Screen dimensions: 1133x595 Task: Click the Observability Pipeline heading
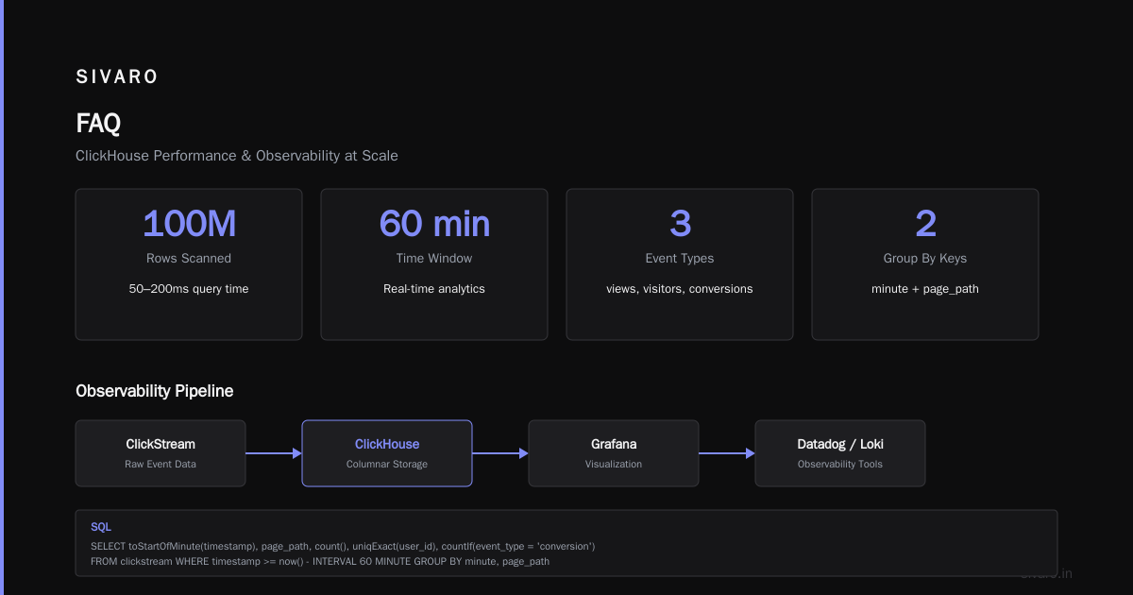click(x=154, y=391)
